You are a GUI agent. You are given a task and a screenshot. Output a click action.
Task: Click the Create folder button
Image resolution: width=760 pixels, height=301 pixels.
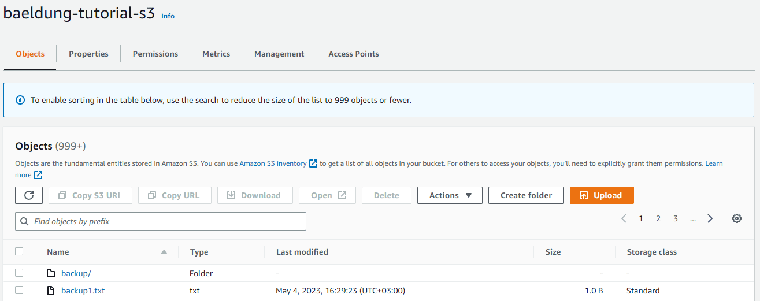coord(526,195)
